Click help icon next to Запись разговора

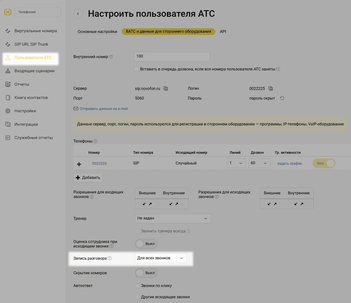click(x=110, y=258)
